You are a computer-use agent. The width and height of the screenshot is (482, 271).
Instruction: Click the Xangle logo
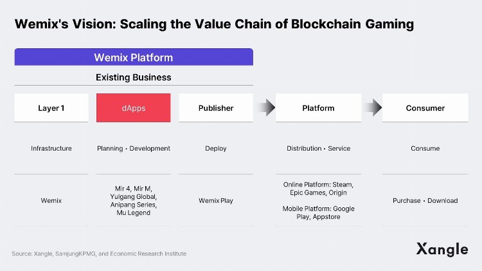coord(442,249)
